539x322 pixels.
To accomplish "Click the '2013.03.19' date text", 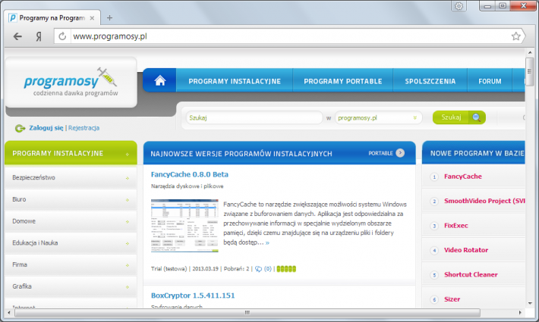I will pos(205,269).
